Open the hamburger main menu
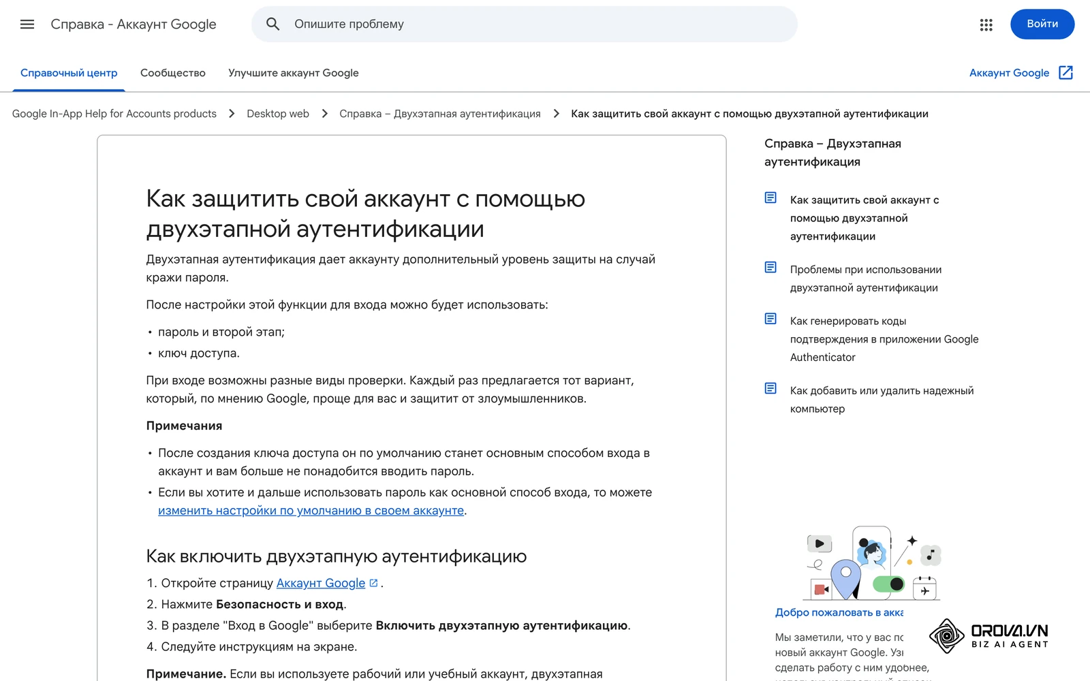The width and height of the screenshot is (1090, 681). coord(27,24)
